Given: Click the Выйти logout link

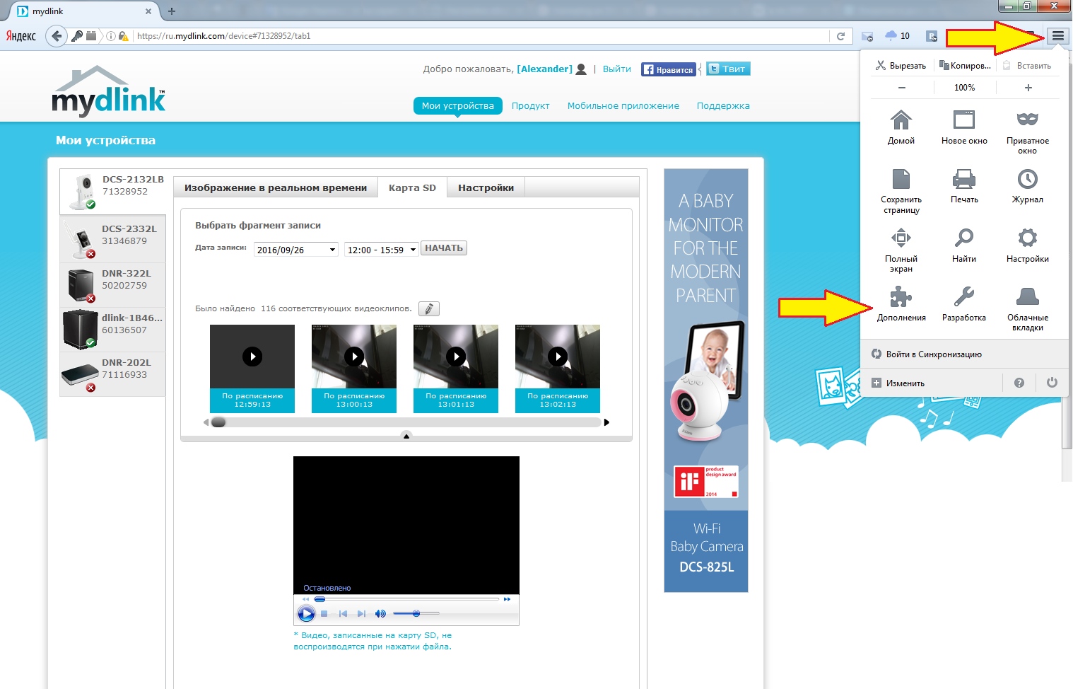Looking at the screenshot, I should pos(616,69).
